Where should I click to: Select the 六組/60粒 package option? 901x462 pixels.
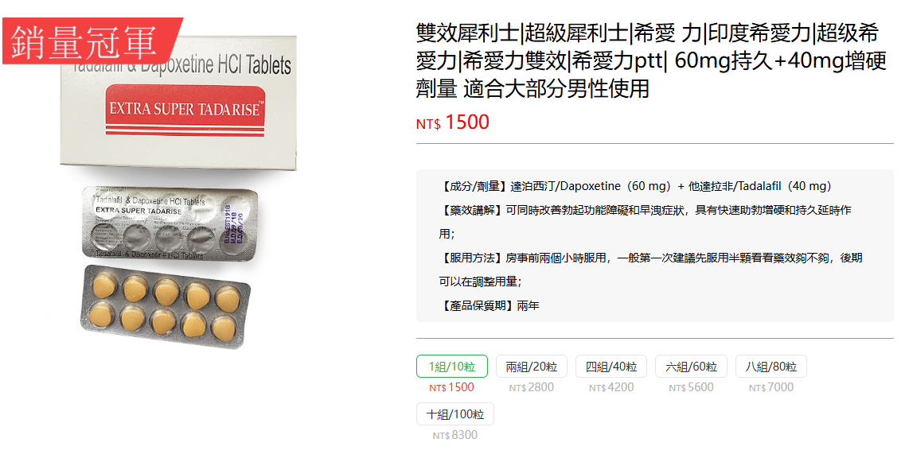point(691,366)
